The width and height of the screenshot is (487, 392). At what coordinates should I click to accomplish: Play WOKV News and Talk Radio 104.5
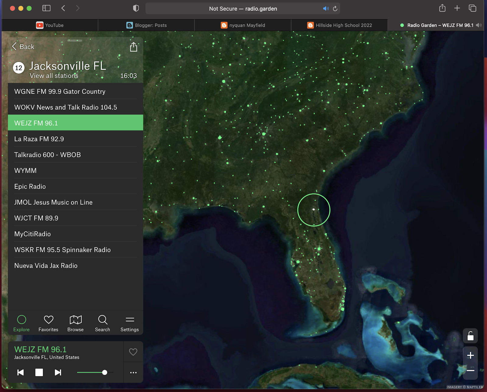[75, 107]
